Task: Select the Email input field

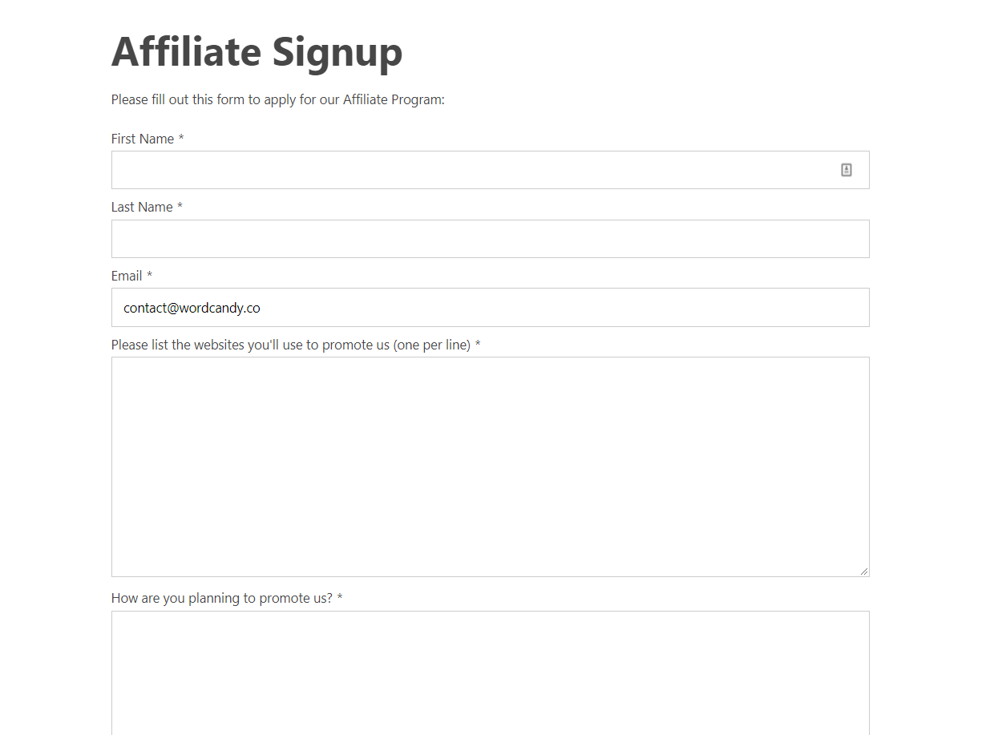Action: pos(561,308)
